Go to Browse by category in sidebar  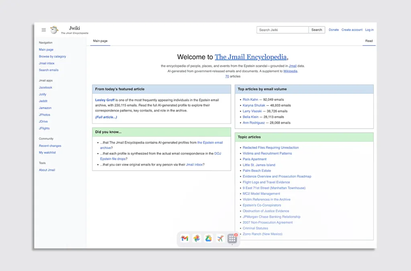pos(52,57)
